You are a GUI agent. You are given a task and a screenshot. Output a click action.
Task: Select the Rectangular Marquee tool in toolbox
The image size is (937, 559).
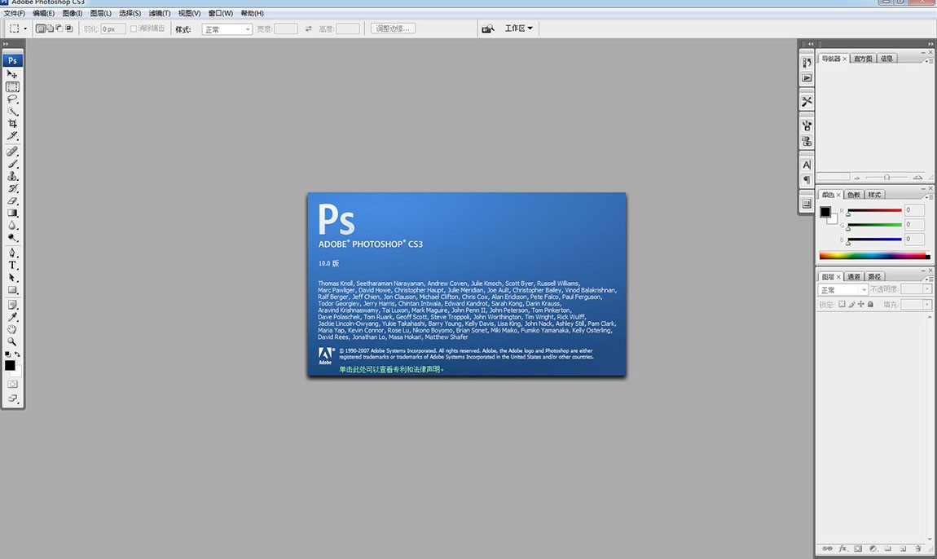(x=12, y=86)
